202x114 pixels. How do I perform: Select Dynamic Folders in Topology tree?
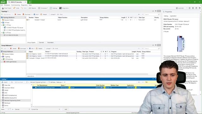(x=9, y=20)
